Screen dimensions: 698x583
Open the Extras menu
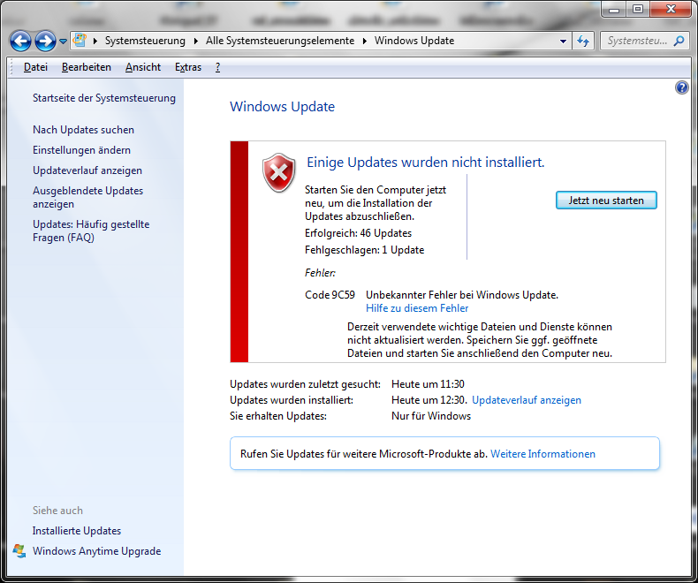188,67
